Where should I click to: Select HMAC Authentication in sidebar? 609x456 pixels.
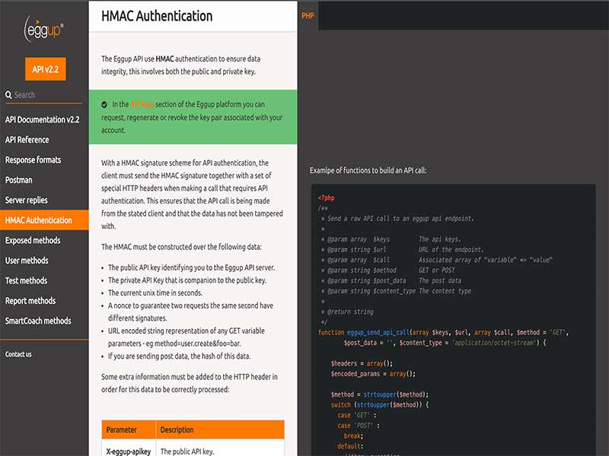[39, 220]
